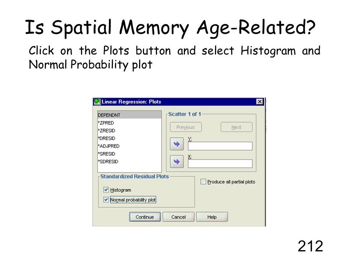Viewport: 344px width, 258px height.
Task: Open Help for the Plots dialog
Action: [x=212, y=217]
